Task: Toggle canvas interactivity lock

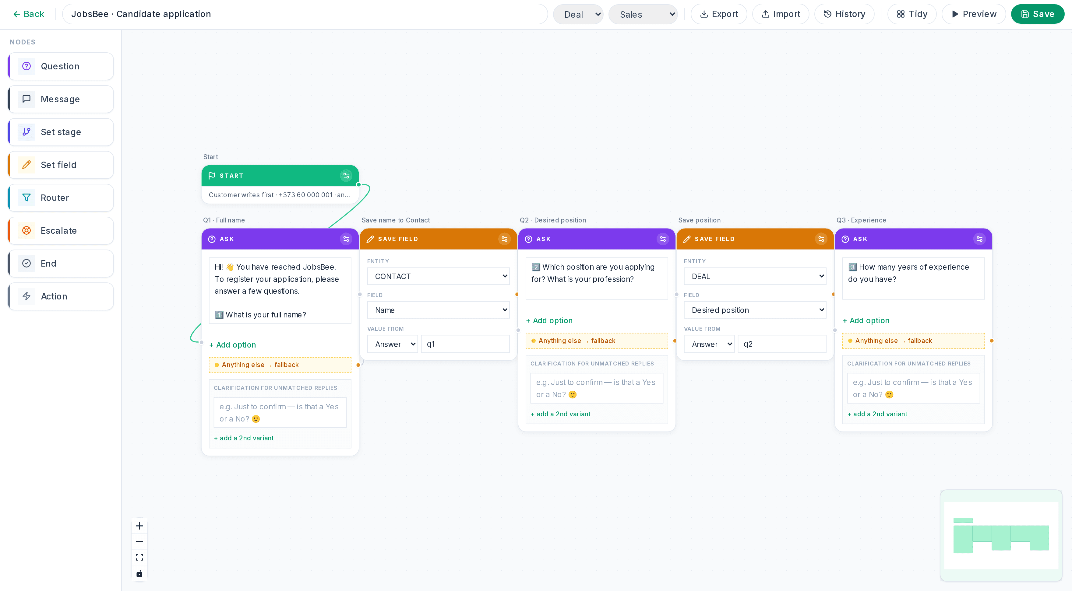Action: 139,573
